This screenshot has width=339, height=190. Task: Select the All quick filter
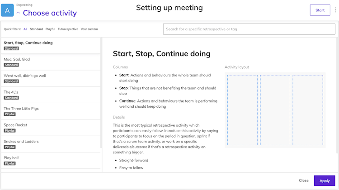coord(25,29)
